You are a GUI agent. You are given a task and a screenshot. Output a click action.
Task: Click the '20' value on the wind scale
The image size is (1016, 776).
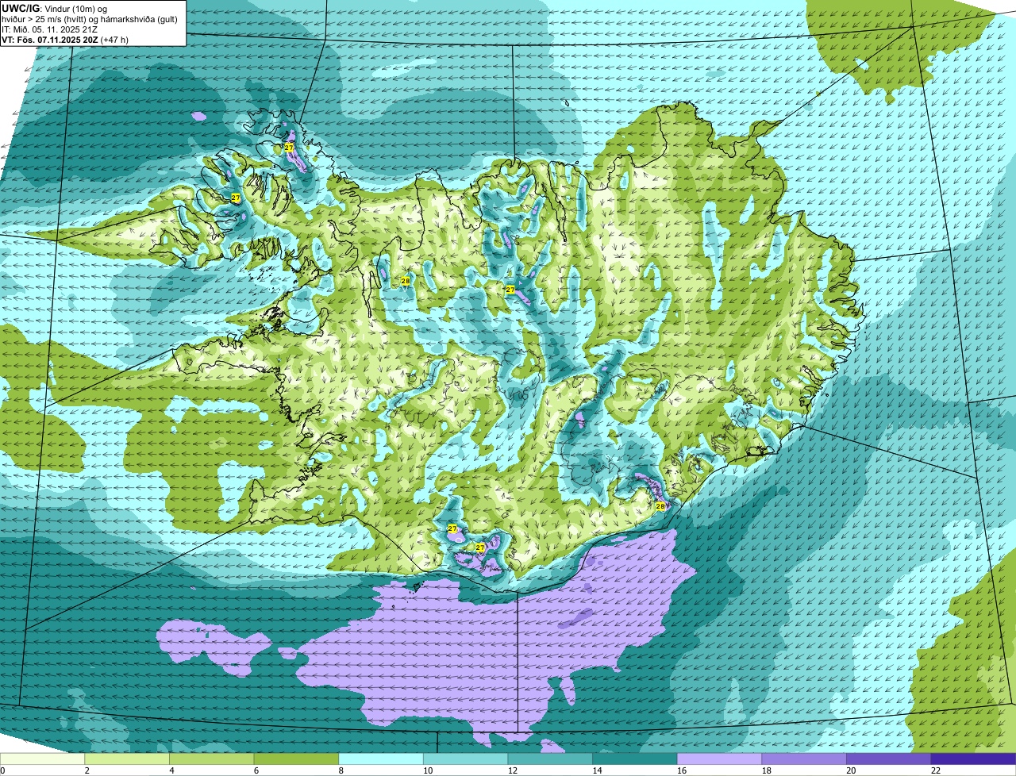click(851, 770)
